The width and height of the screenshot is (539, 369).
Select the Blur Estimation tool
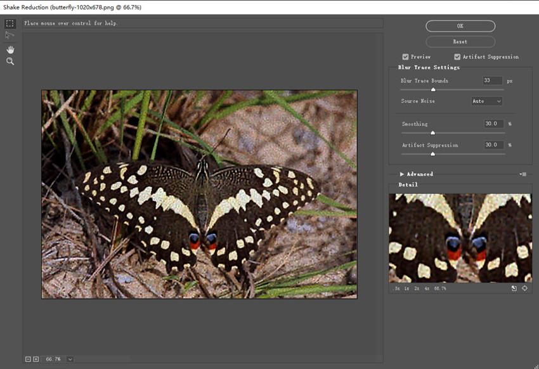pyautogui.click(x=9, y=23)
